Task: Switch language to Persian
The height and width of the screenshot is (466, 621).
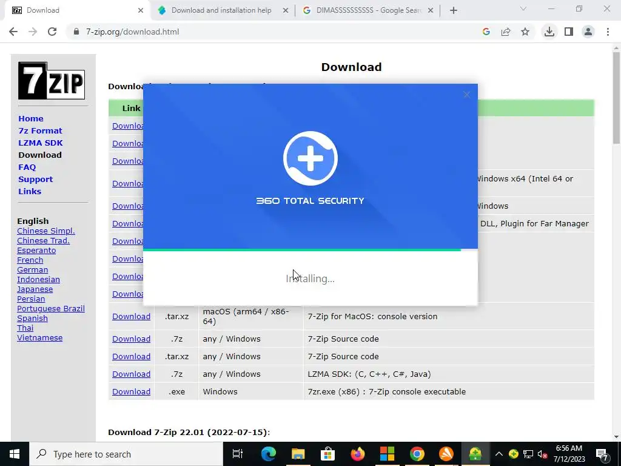Action: point(31,299)
